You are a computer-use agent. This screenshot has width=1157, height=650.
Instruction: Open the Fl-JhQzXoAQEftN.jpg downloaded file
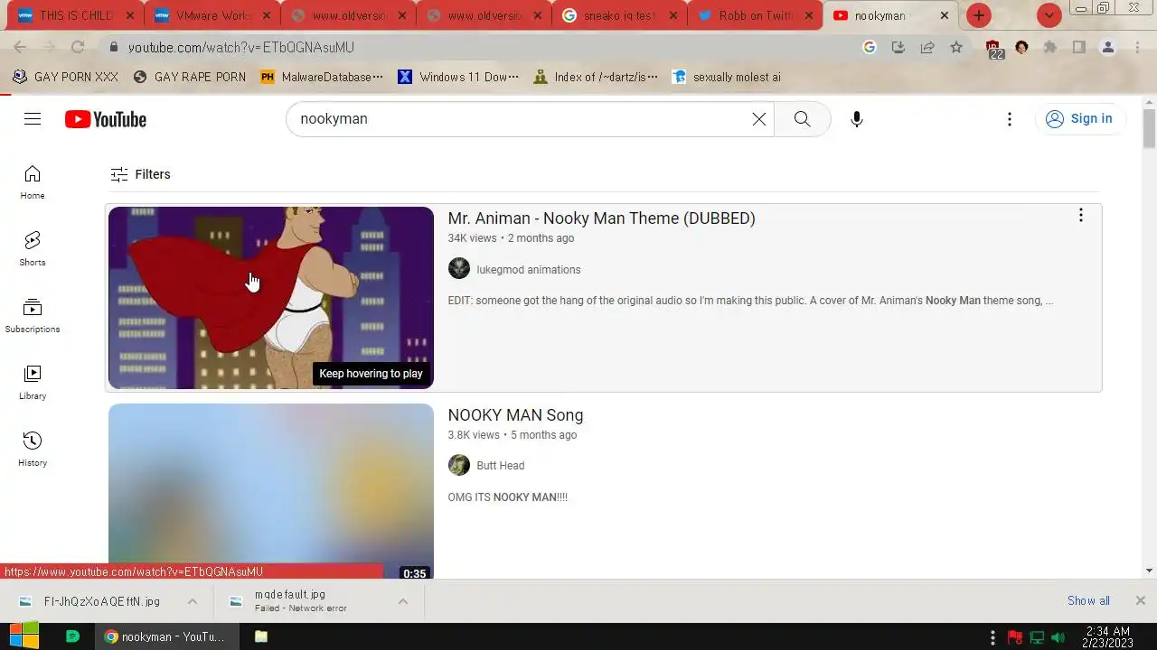(x=101, y=601)
